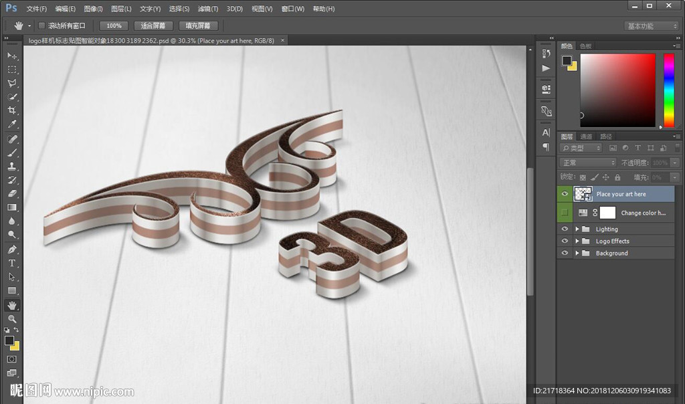685x404 pixels.
Task: Hide the Background layer group
Action: [565, 254]
